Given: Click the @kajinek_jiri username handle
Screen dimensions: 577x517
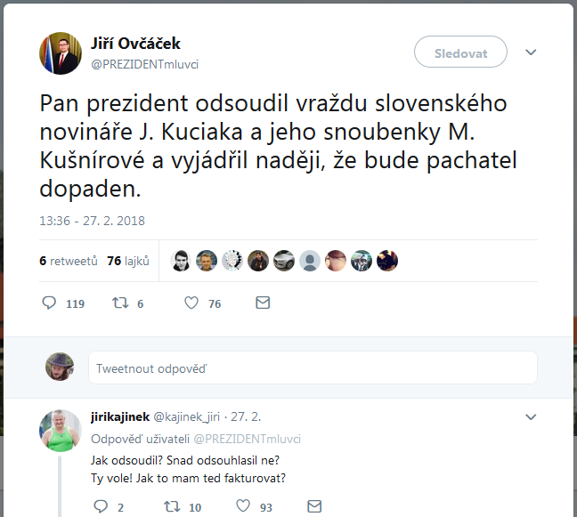Looking at the screenshot, I should 191,416.
